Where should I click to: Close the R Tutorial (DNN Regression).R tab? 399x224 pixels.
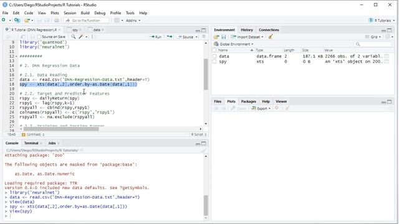click(59, 30)
